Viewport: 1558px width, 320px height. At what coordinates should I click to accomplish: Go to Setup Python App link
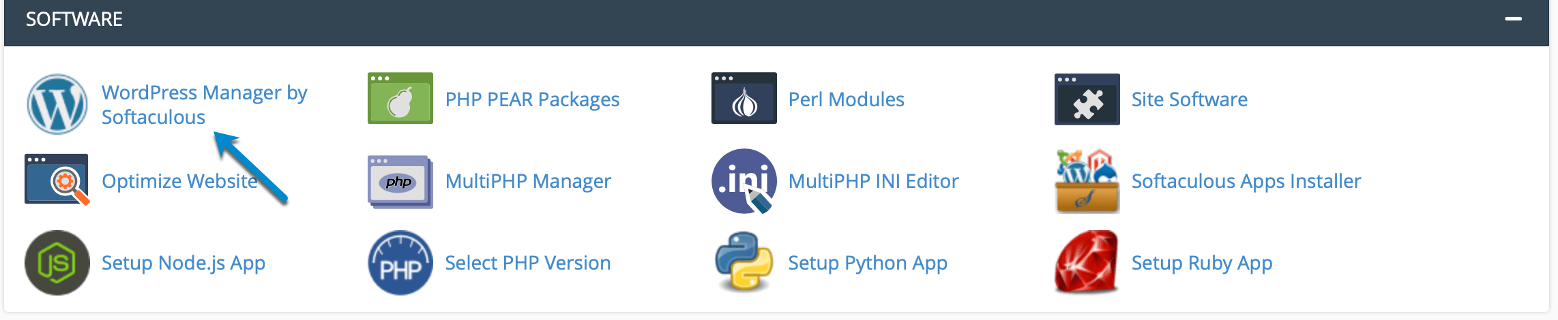click(x=868, y=263)
